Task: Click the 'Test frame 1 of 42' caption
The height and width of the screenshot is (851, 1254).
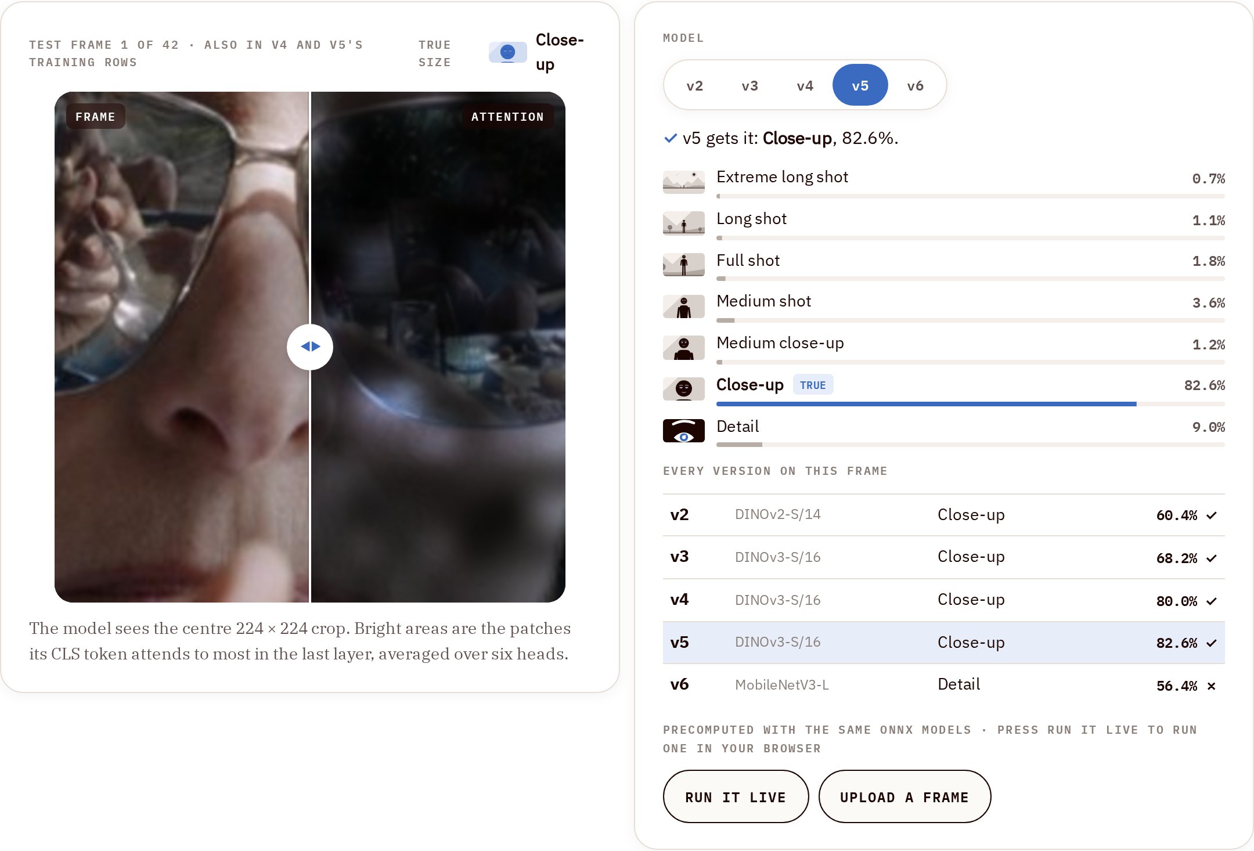Action: (x=196, y=53)
